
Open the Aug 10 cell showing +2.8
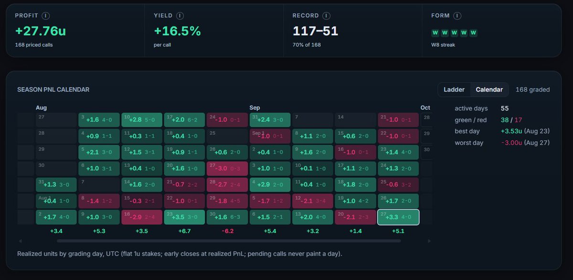coord(142,120)
